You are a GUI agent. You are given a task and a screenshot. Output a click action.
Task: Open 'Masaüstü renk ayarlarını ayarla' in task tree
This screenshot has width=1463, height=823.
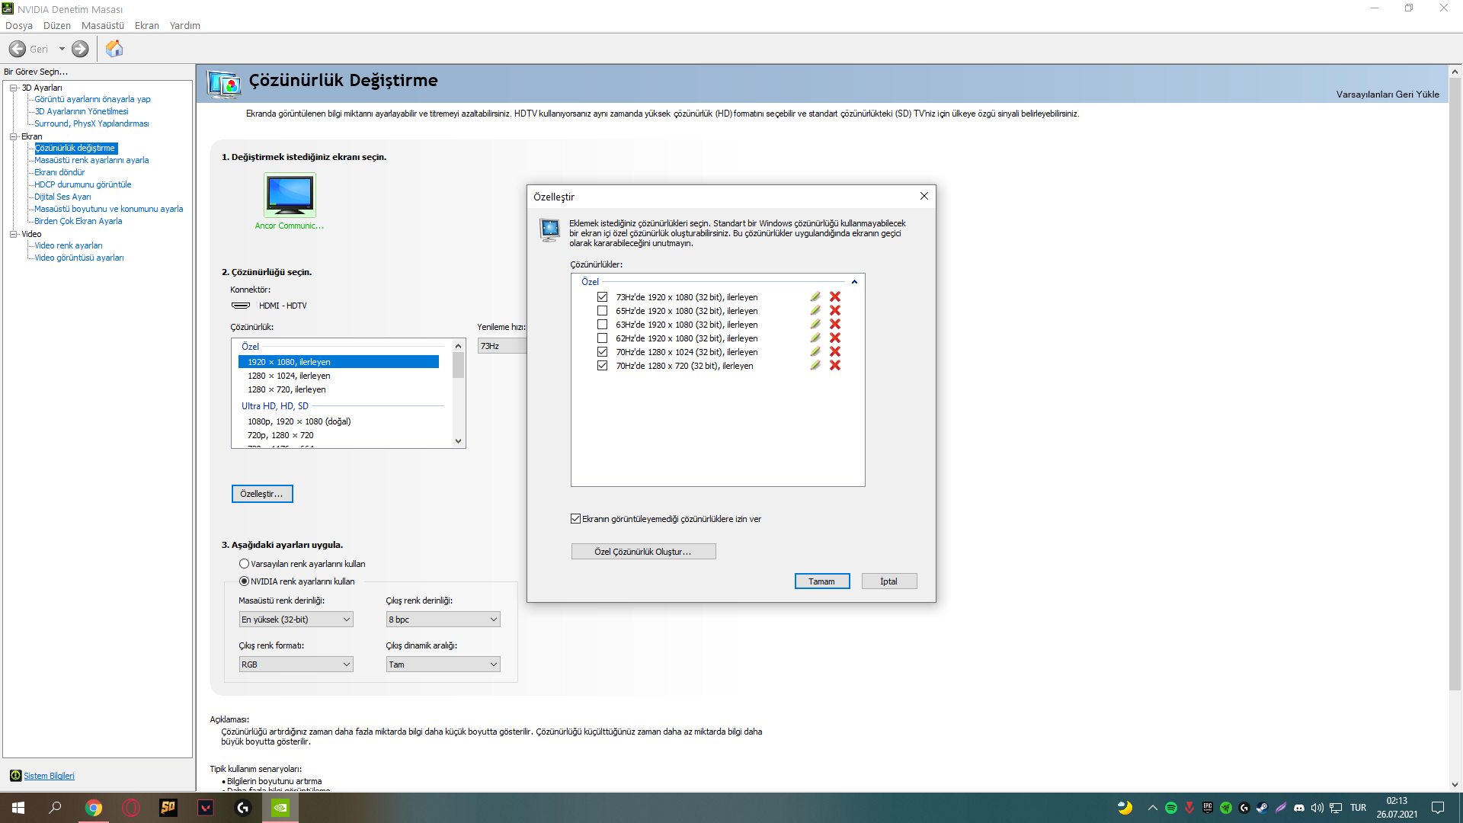91,160
